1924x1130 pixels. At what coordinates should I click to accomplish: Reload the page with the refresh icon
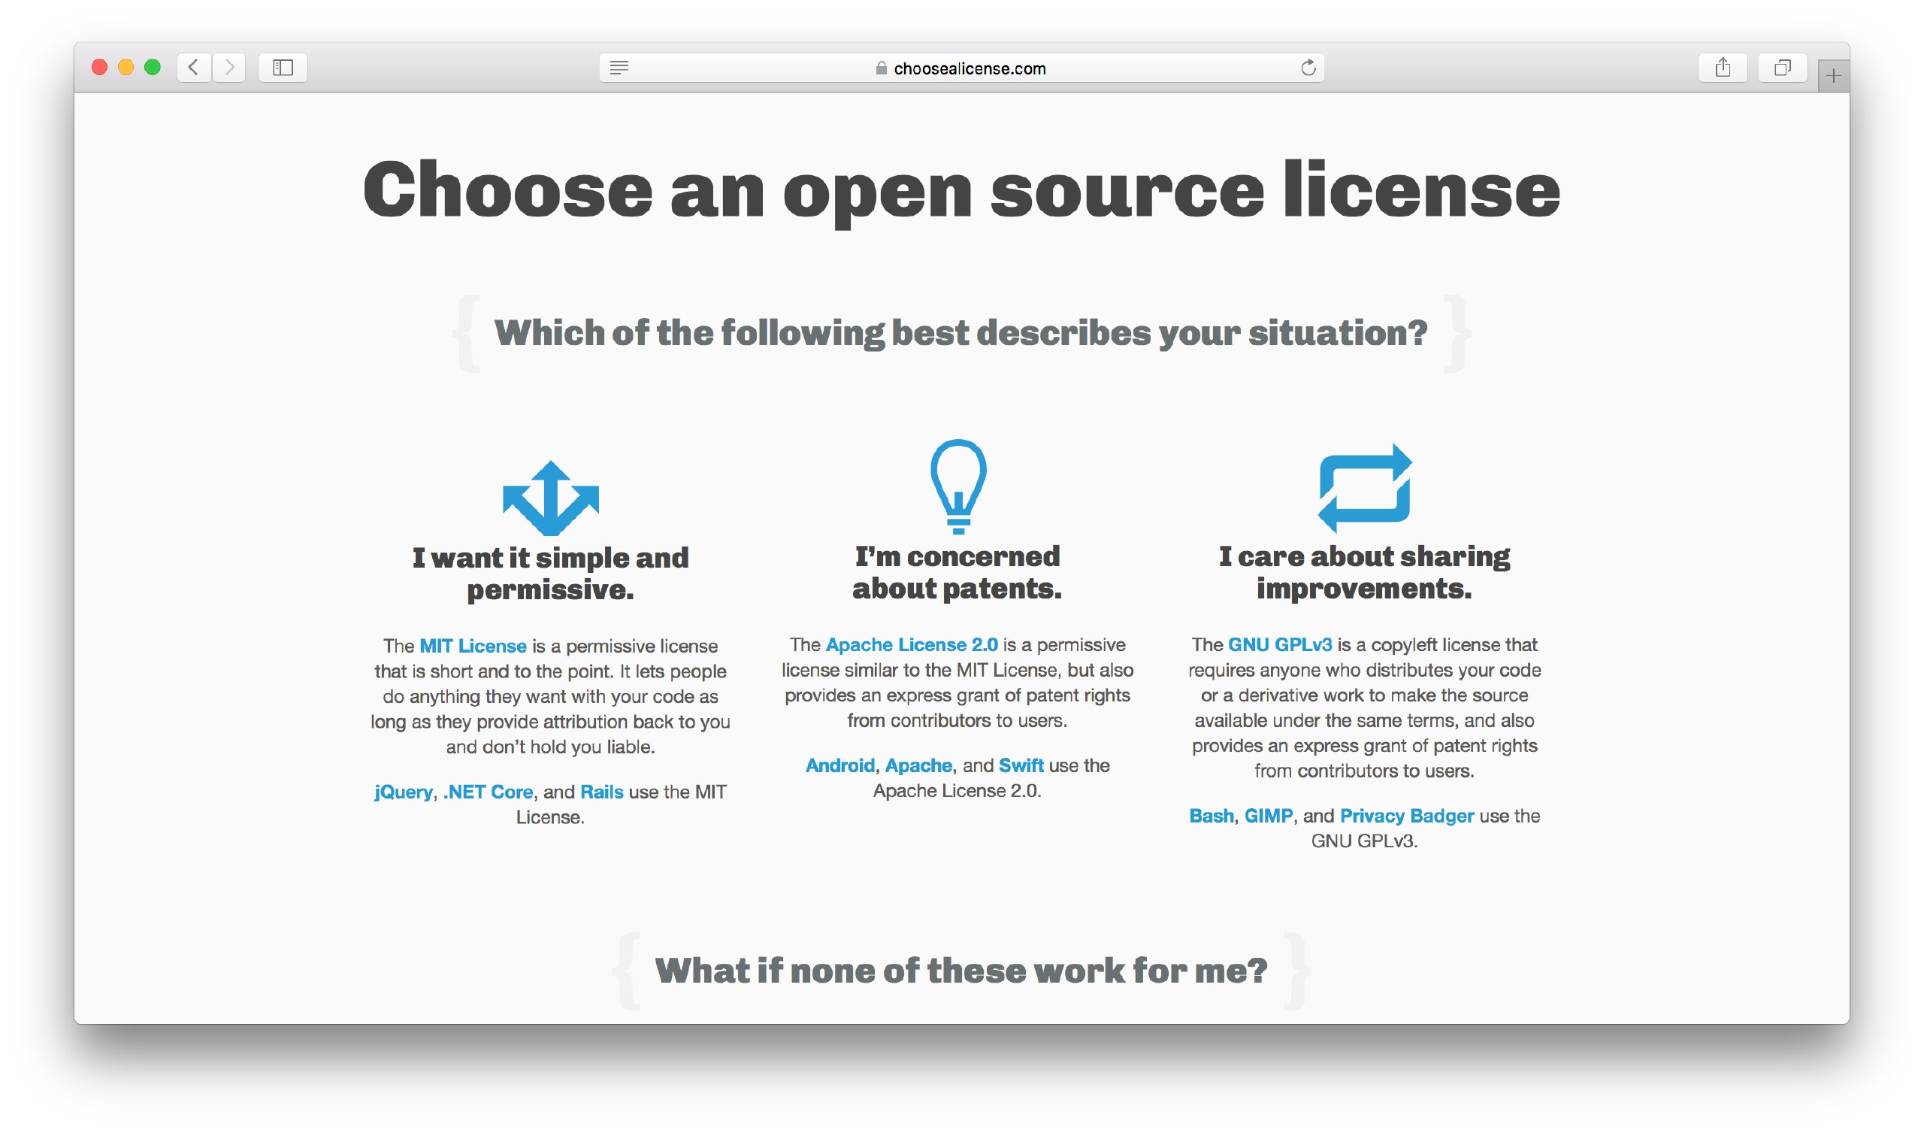pos(1308,68)
